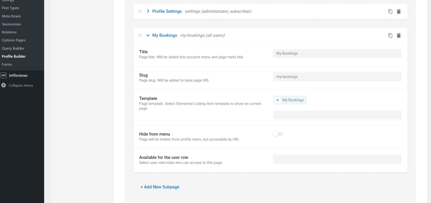Open Forms in sidebar
The image size is (431, 203).
click(7, 64)
